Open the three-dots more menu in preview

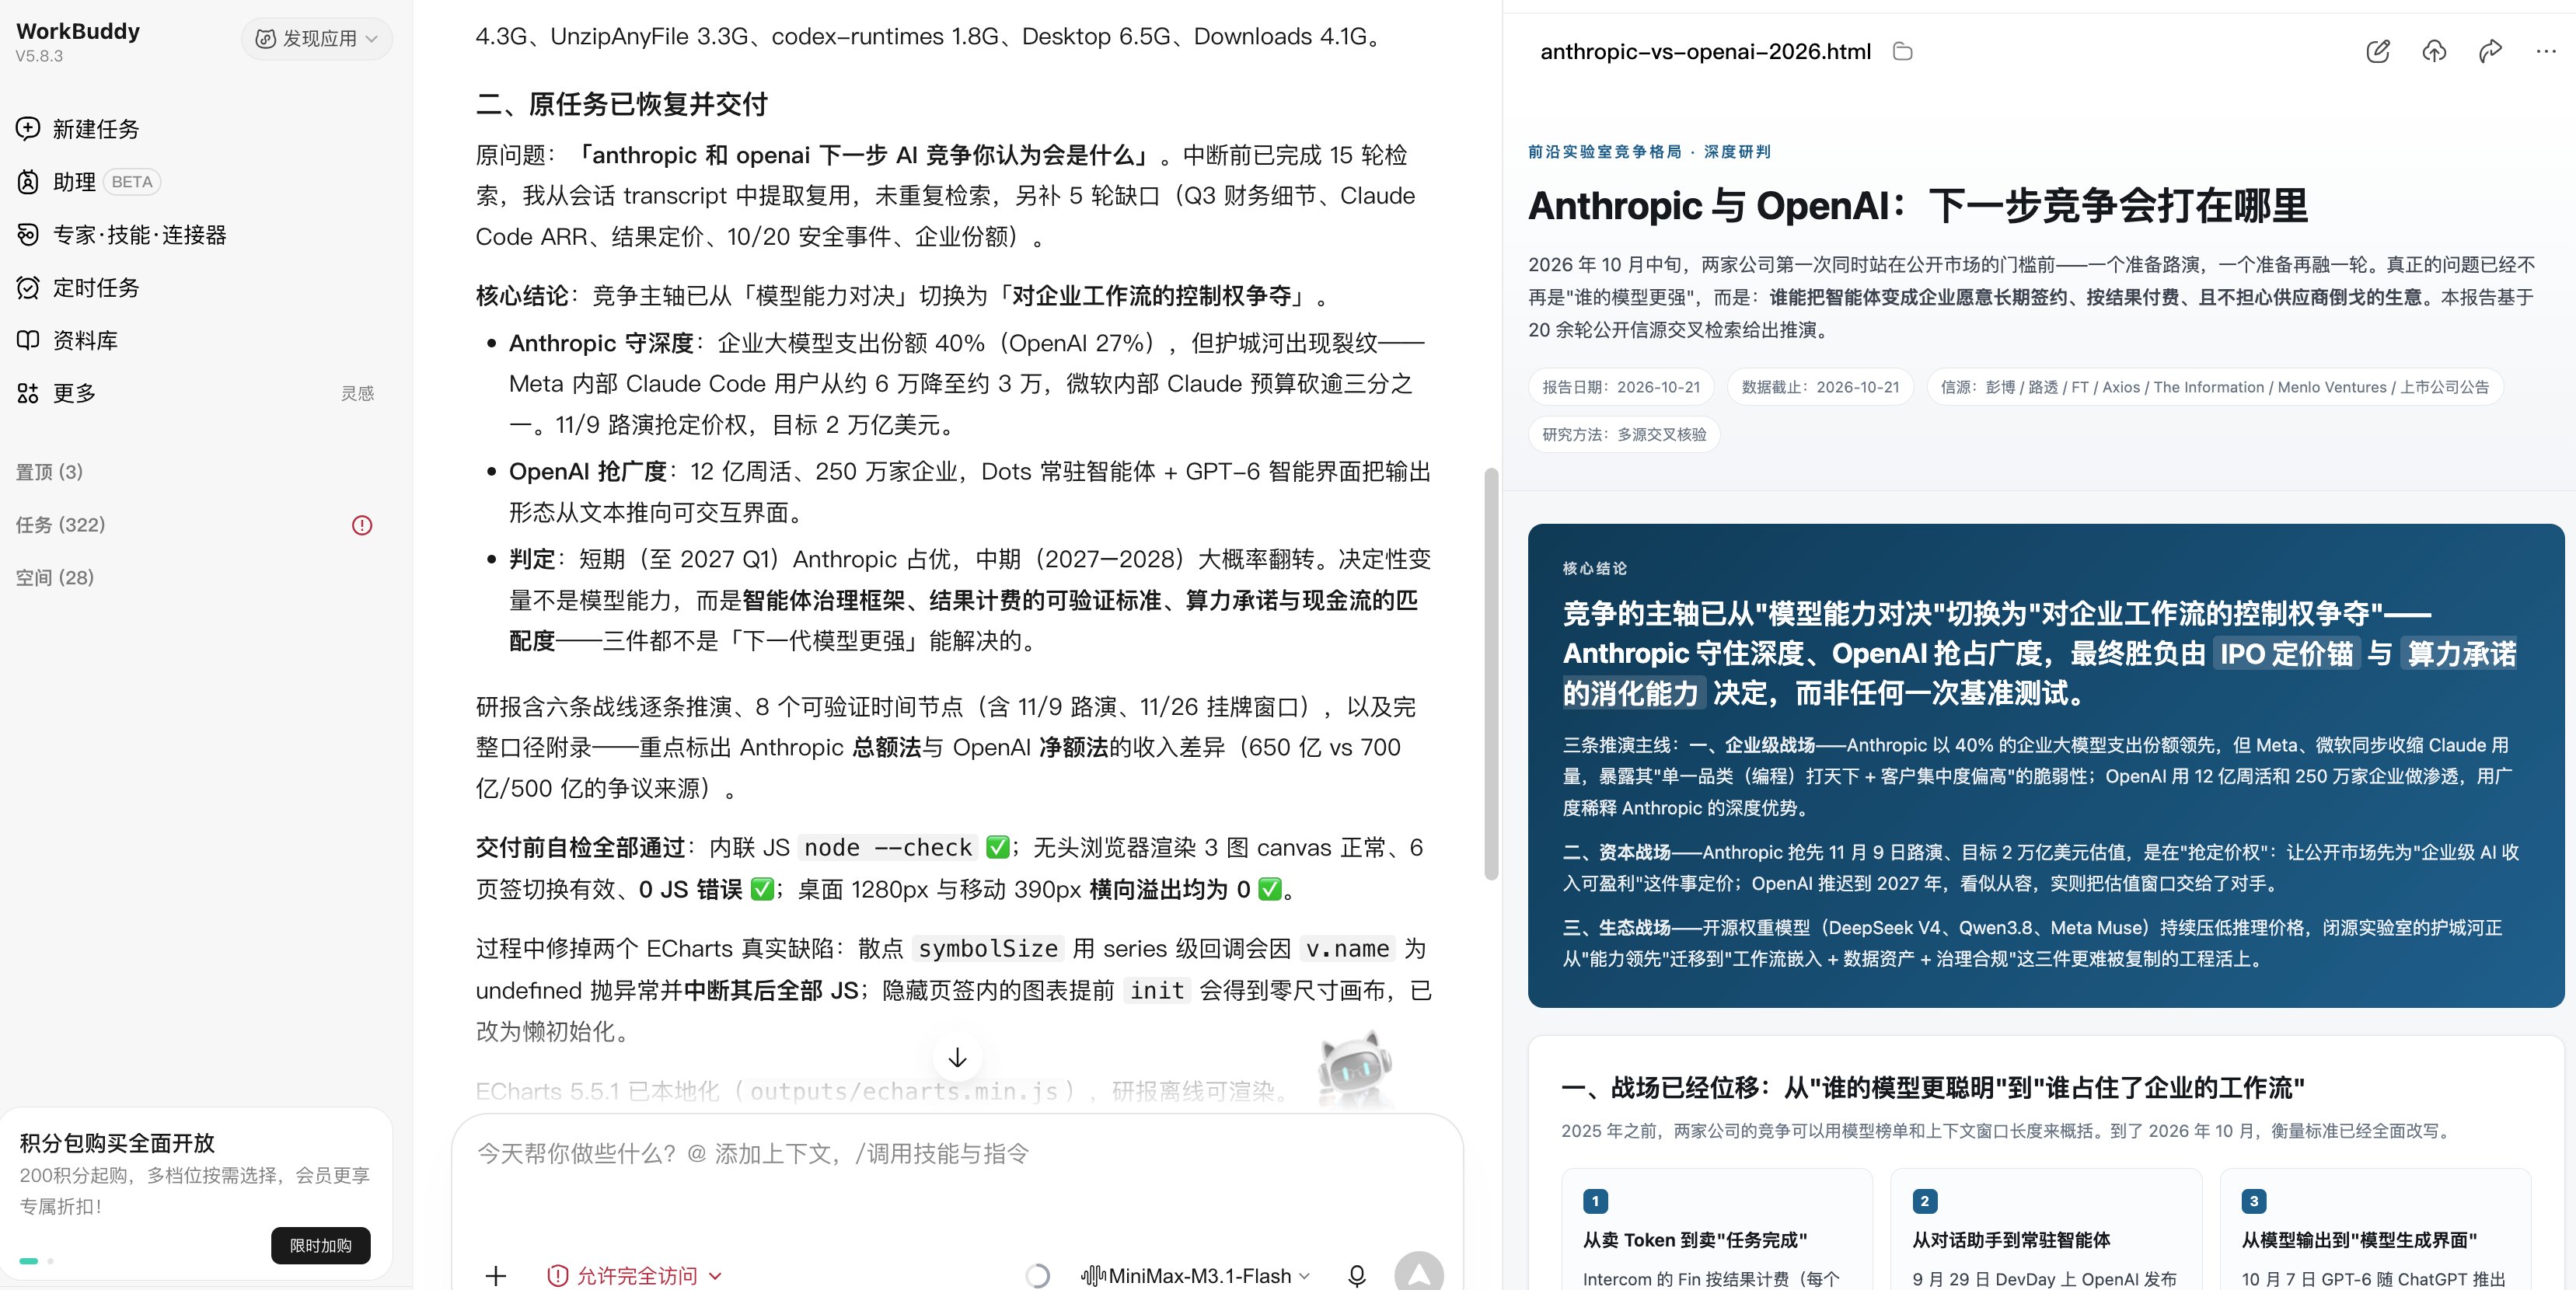point(2546,51)
